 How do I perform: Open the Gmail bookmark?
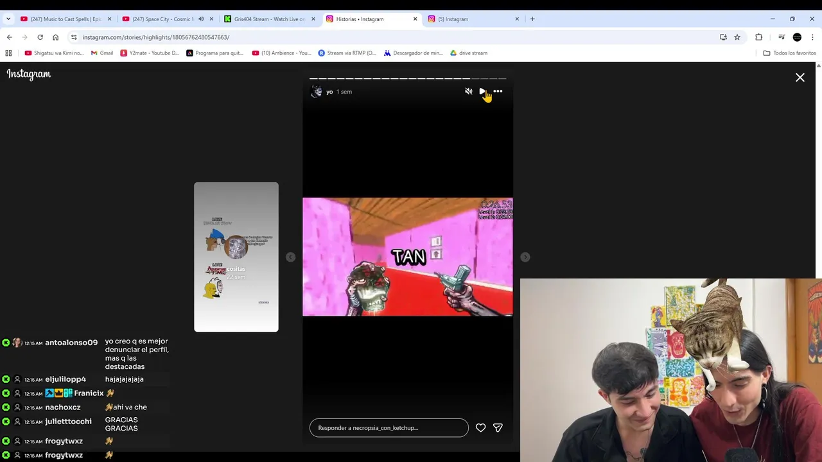(x=102, y=53)
